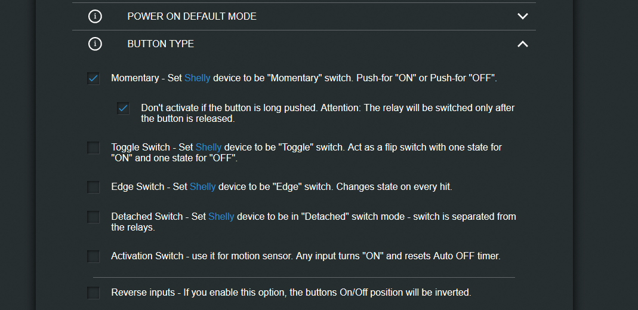
Task: Uncheck the Momentary switch checkbox
Action: (93, 78)
